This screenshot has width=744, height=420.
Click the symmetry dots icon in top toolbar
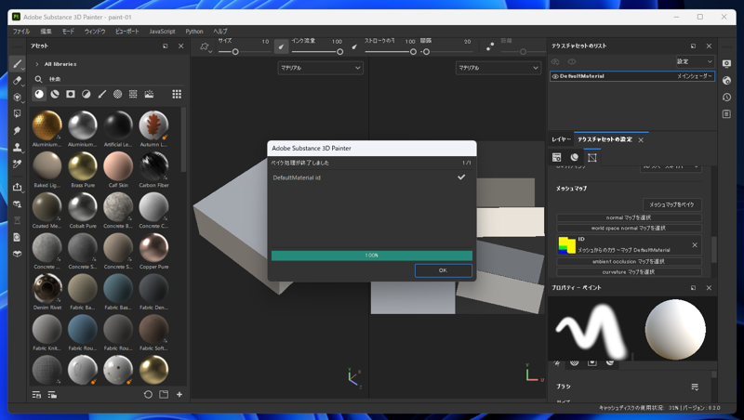tap(490, 46)
